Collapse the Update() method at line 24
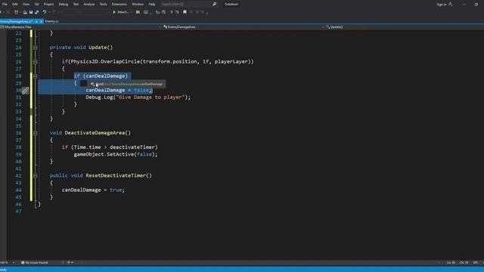The height and width of the screenshot is (272, 484). click(36, 48)
